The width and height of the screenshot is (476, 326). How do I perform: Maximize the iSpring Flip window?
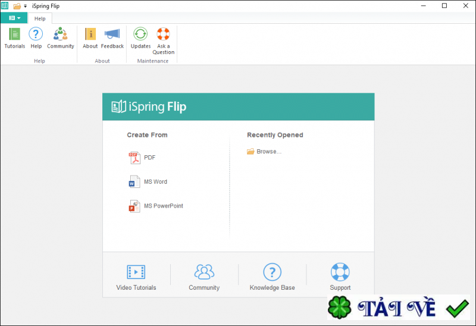pos(444,6)
